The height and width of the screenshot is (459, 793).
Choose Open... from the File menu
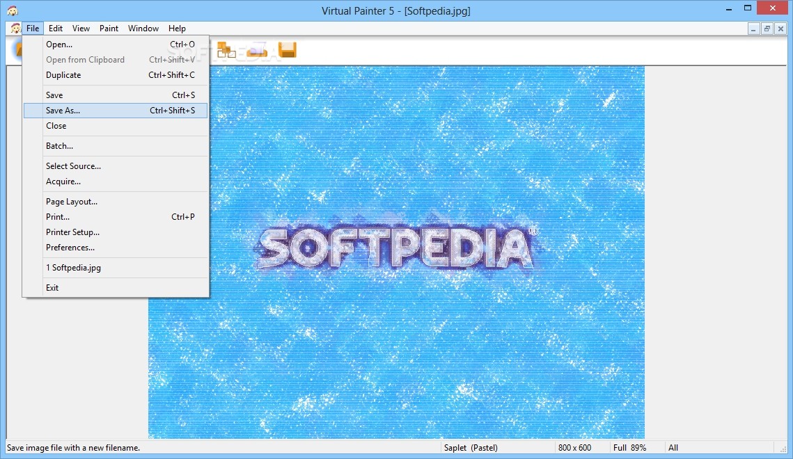116,45
